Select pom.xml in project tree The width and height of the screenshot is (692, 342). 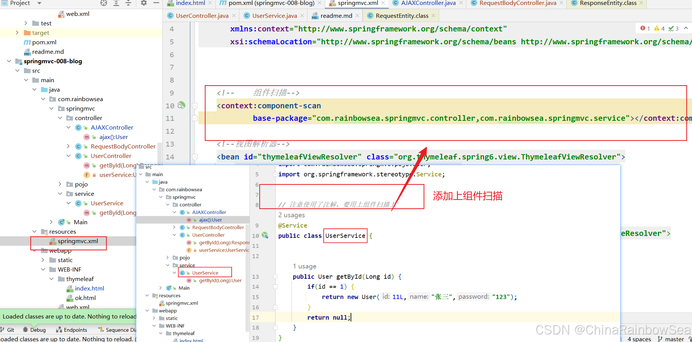tap(44, 42)
